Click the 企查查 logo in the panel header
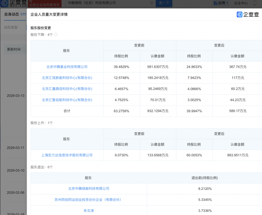This screenshot has width=262, height=215. pyautogui.click(x=248, y=15)
